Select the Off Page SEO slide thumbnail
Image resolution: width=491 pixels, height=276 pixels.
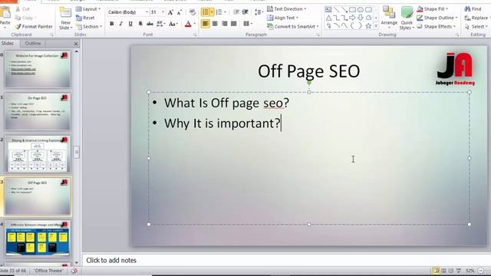[38, 196]
